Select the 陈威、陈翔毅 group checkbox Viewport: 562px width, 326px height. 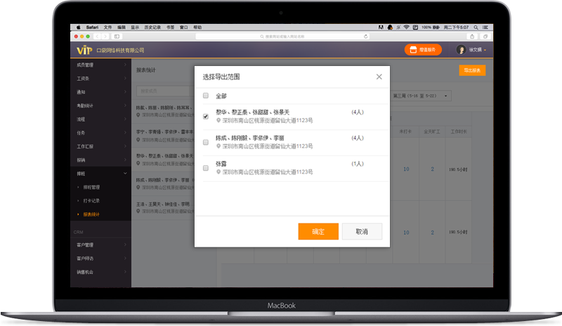pyautogui.click(x=206, y=143)
